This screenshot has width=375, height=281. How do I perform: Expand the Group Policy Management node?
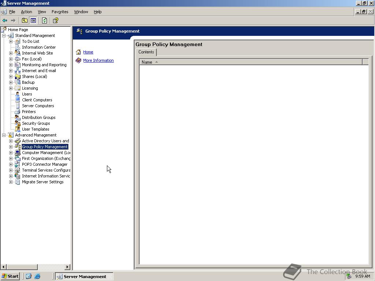coord(11,147)
